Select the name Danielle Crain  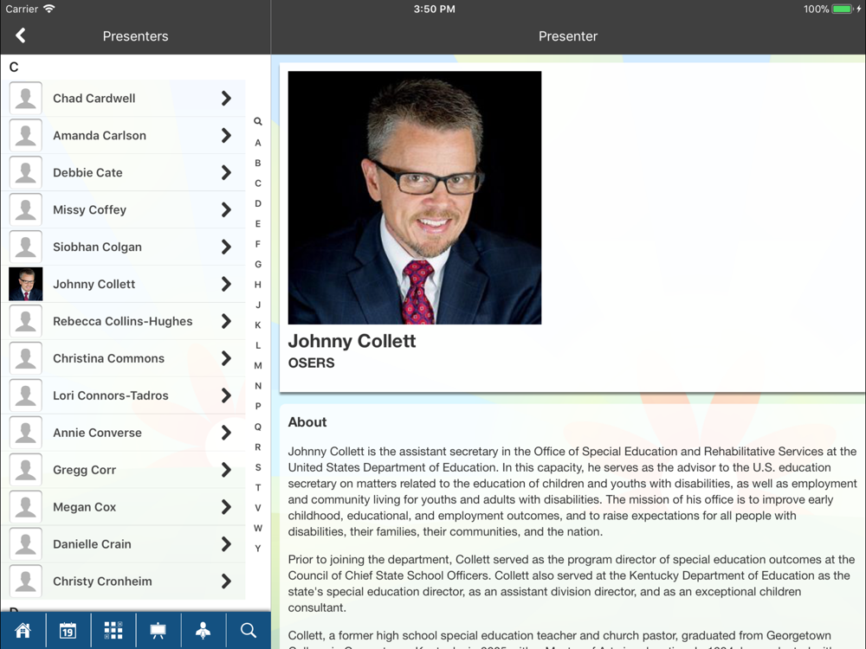(93, 544)
